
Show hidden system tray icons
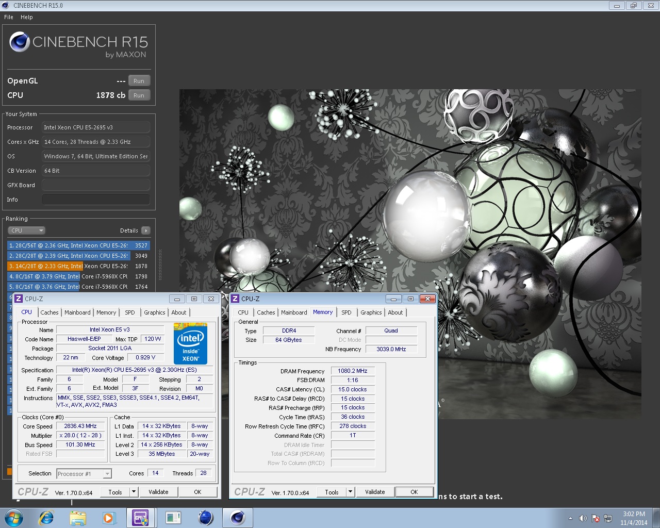tap(570, 518)
